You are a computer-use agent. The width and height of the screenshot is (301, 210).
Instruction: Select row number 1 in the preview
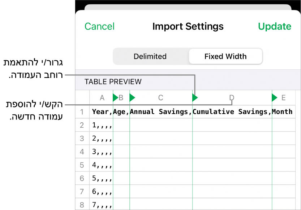pos(82,112)
